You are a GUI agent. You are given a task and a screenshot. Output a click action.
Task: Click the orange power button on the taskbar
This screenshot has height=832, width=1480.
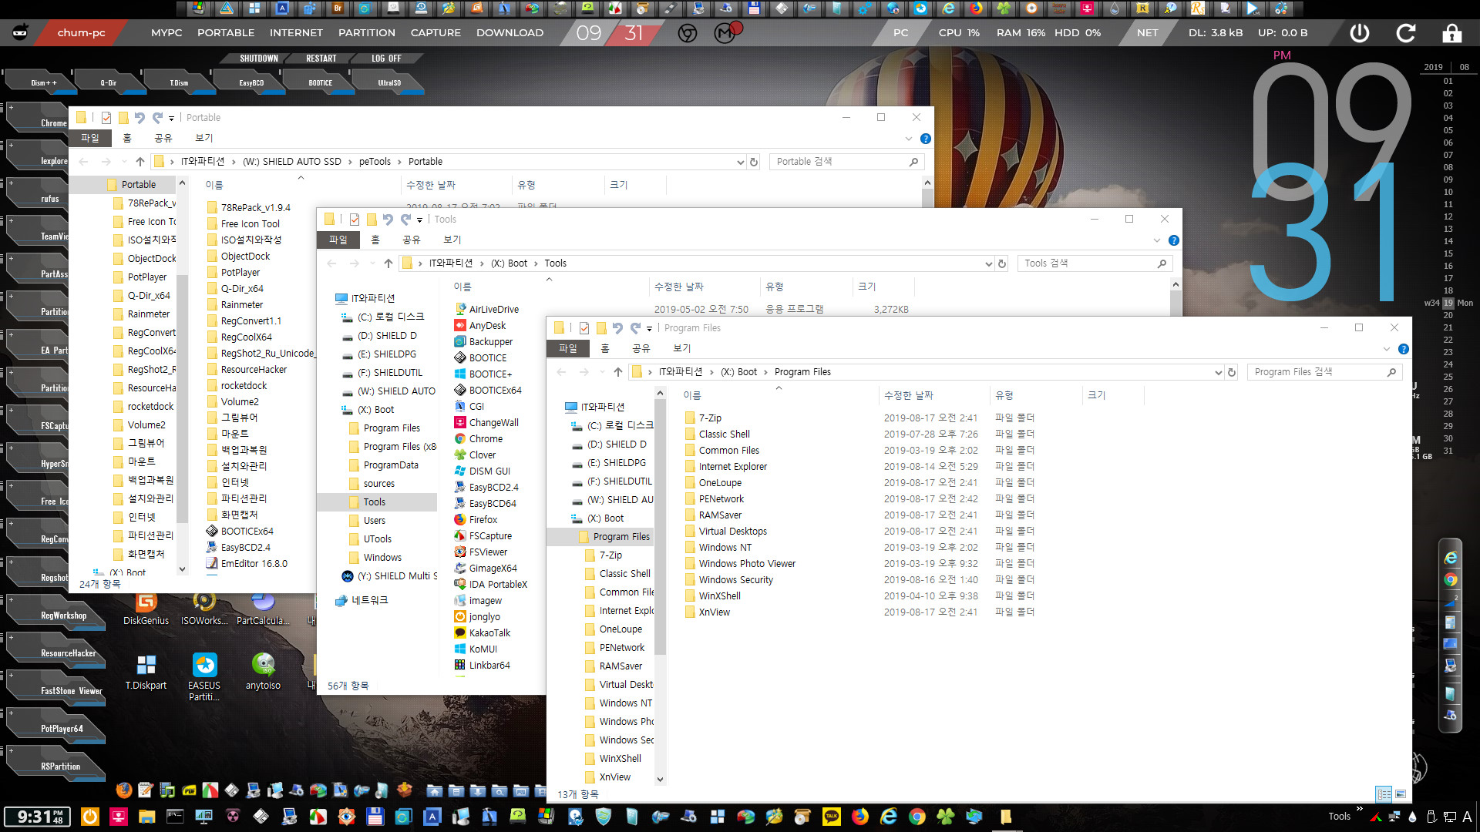pyautogui.click(x=90, y=817)
